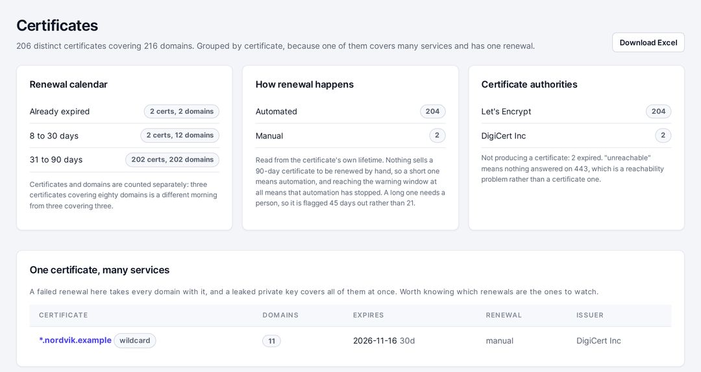Click the 'One certificate, many services' heading

(99, 269)
